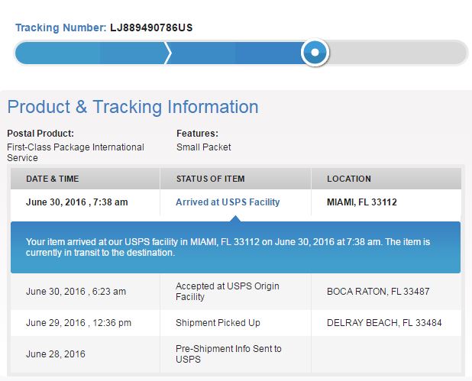Click the Small Packet feature text

[203, 147]
